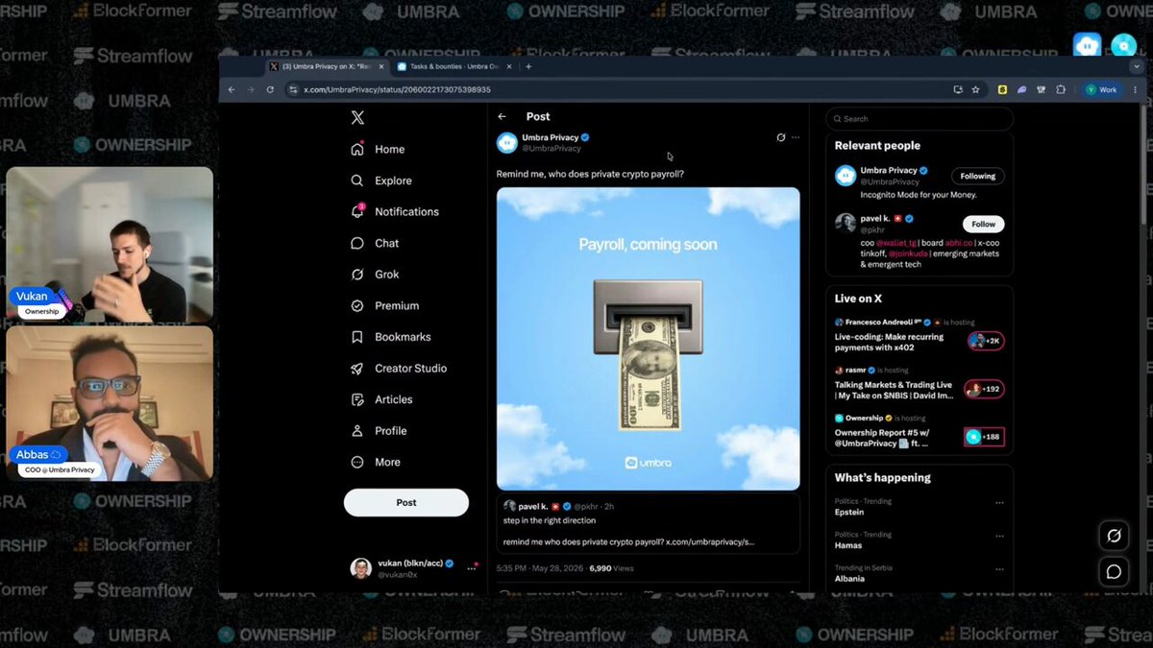
Task: Open the Grok sidebar item
Action: tap(376, 274)
